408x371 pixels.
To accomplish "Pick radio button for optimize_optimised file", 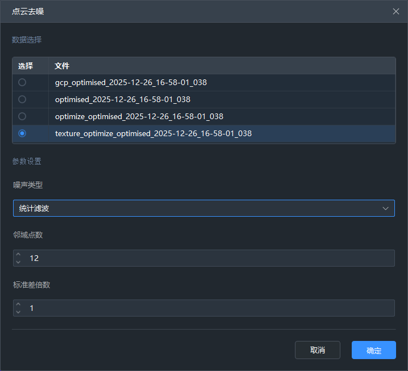I will coord(22,116).
